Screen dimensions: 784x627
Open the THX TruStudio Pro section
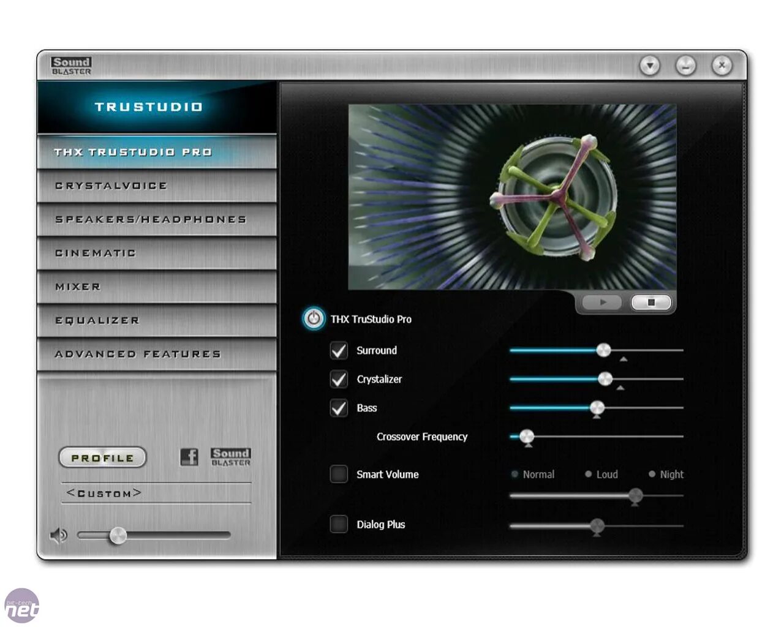(x=157, y=152)
